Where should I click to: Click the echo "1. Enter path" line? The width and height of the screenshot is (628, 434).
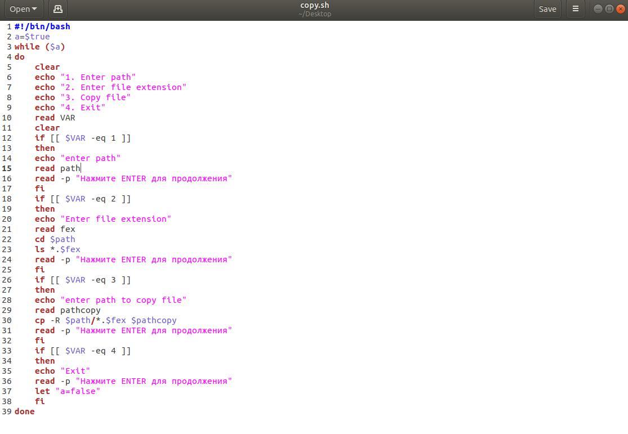tap(85, 77)
